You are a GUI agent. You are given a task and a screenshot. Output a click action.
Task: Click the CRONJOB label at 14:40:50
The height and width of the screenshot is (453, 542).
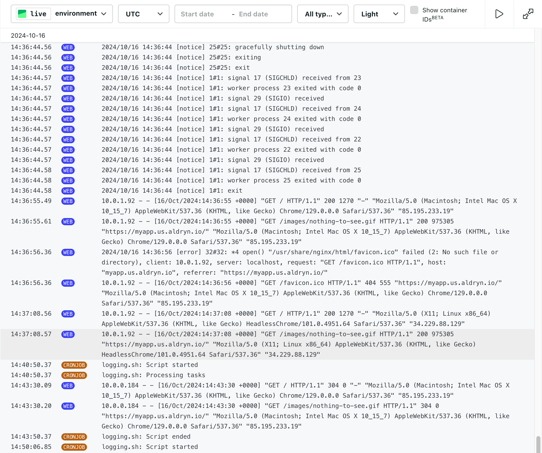coord(73,364)
